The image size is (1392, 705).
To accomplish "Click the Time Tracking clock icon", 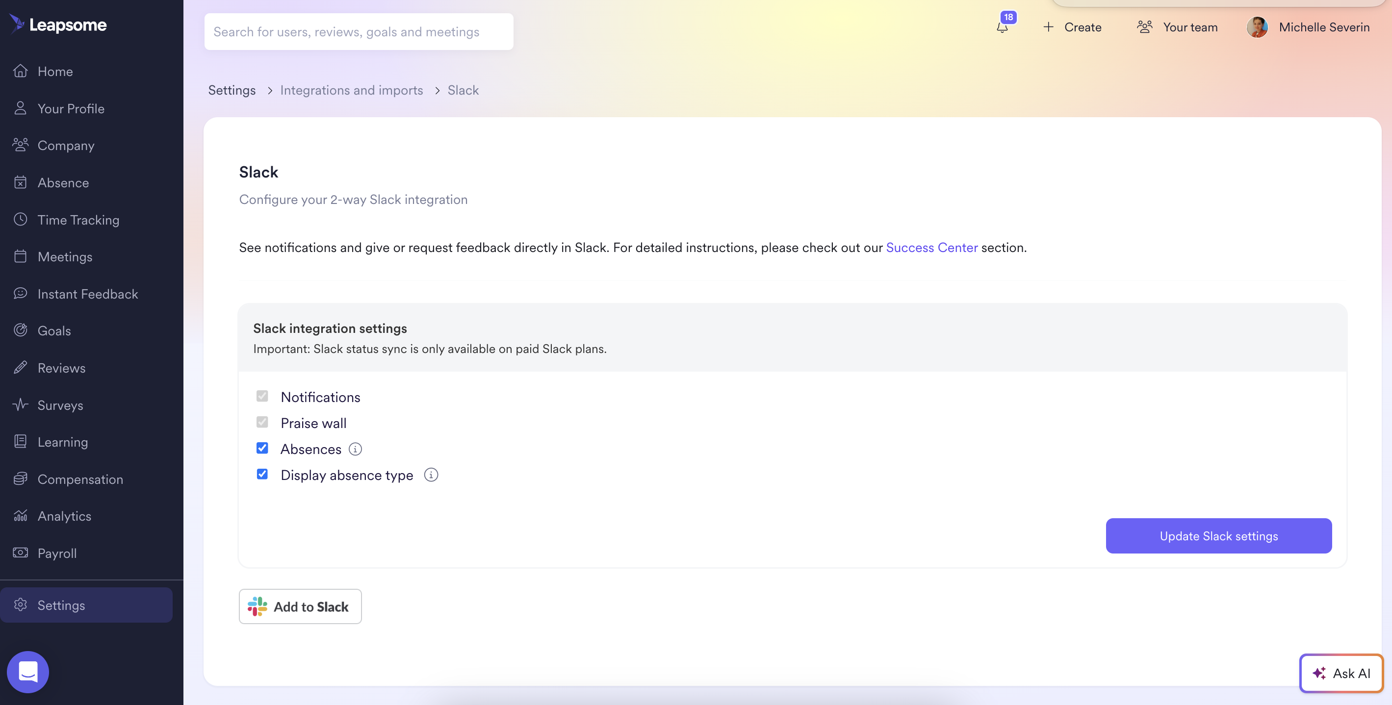I will (21, 219).
